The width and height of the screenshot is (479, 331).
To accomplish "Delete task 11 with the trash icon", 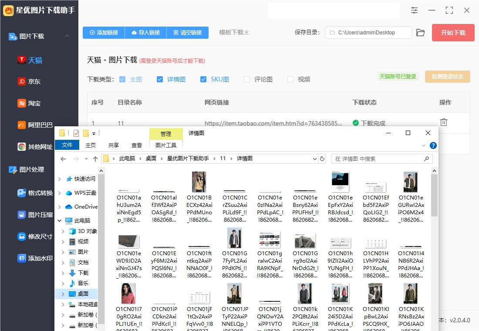I will coord(444,122).
